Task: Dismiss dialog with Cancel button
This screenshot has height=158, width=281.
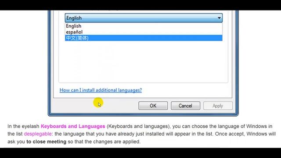Action: click(185, 106)
